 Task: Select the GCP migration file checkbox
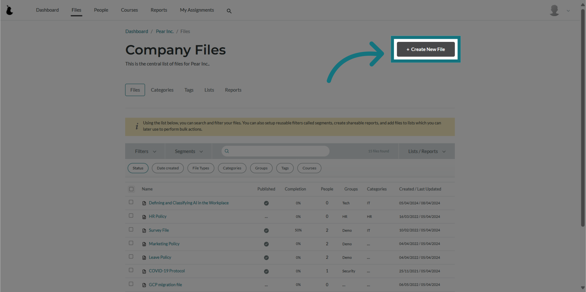click(131, 284)
